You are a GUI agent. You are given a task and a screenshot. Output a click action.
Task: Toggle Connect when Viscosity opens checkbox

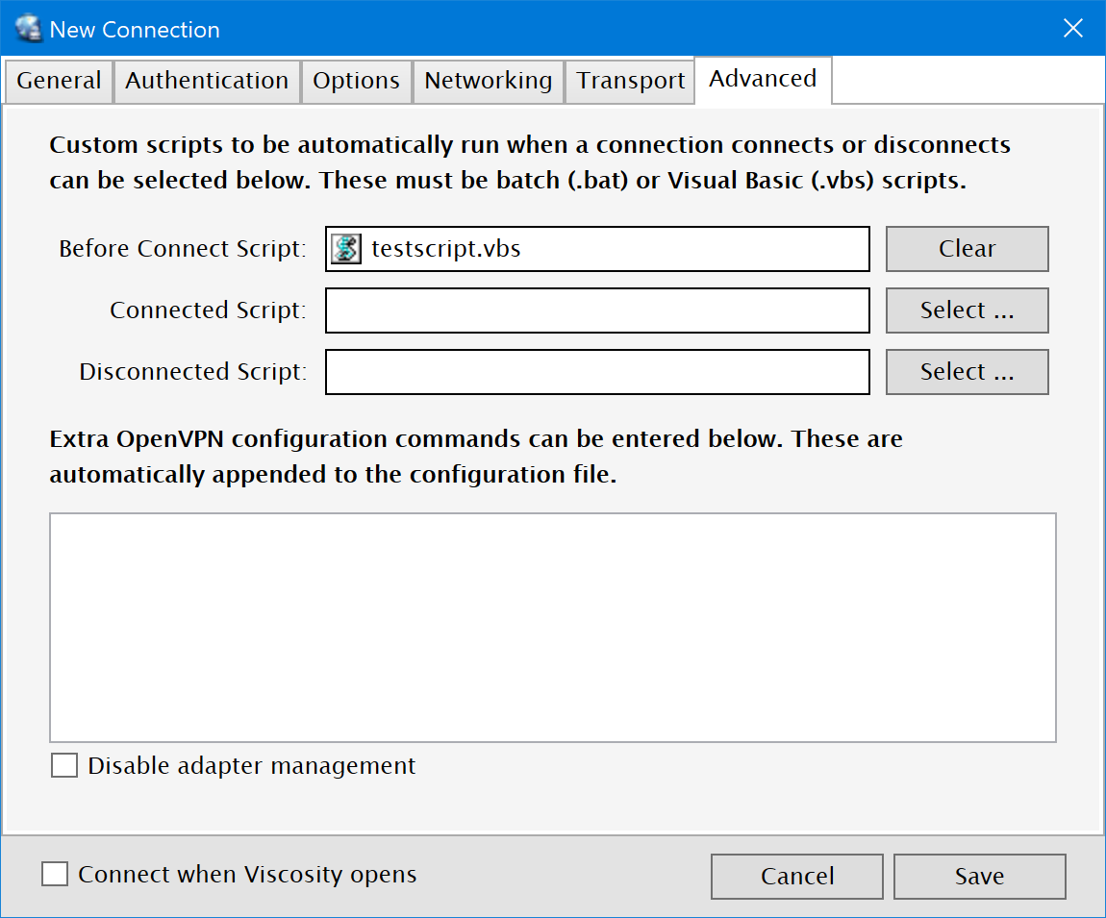pyautogui.click(x=56, y=875)
